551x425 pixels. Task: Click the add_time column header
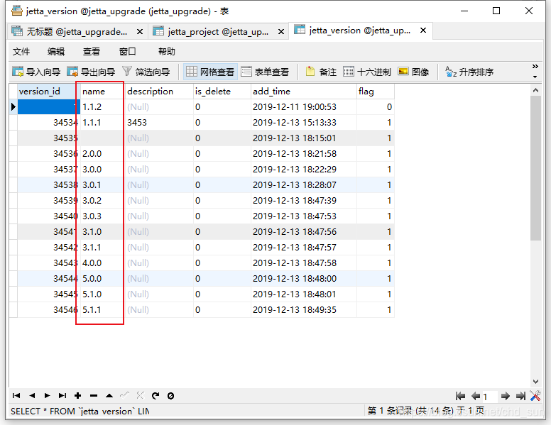point(304,92)
